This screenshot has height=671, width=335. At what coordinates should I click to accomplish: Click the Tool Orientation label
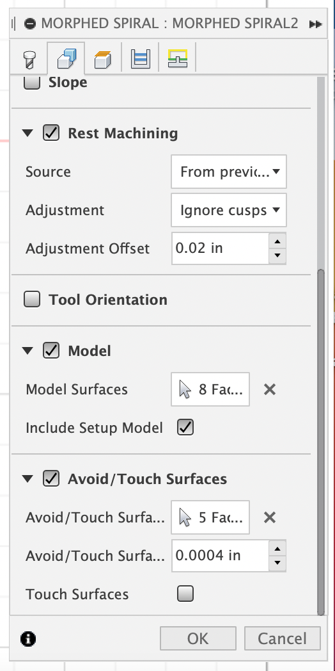[108, 300]
